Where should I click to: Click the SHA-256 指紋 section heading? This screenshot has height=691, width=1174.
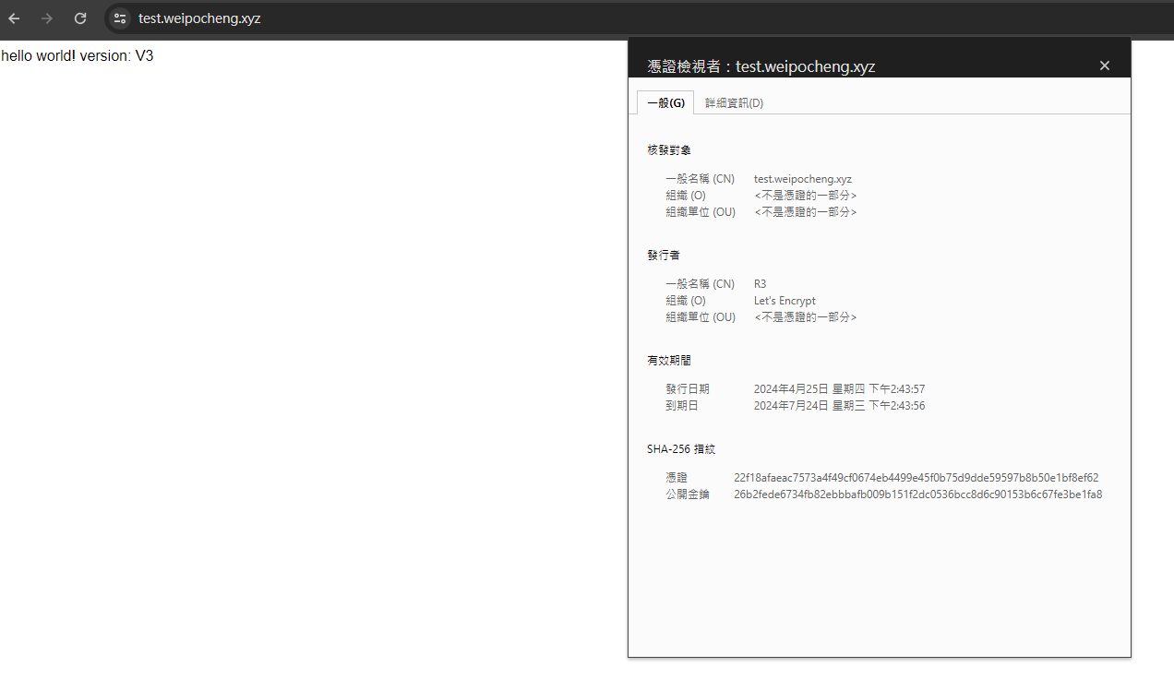pos(681,449)
